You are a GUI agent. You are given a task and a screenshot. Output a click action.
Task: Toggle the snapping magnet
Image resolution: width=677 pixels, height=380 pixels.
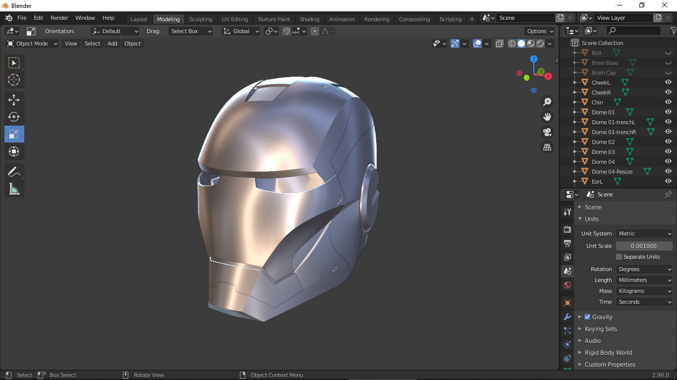point(286,31)
